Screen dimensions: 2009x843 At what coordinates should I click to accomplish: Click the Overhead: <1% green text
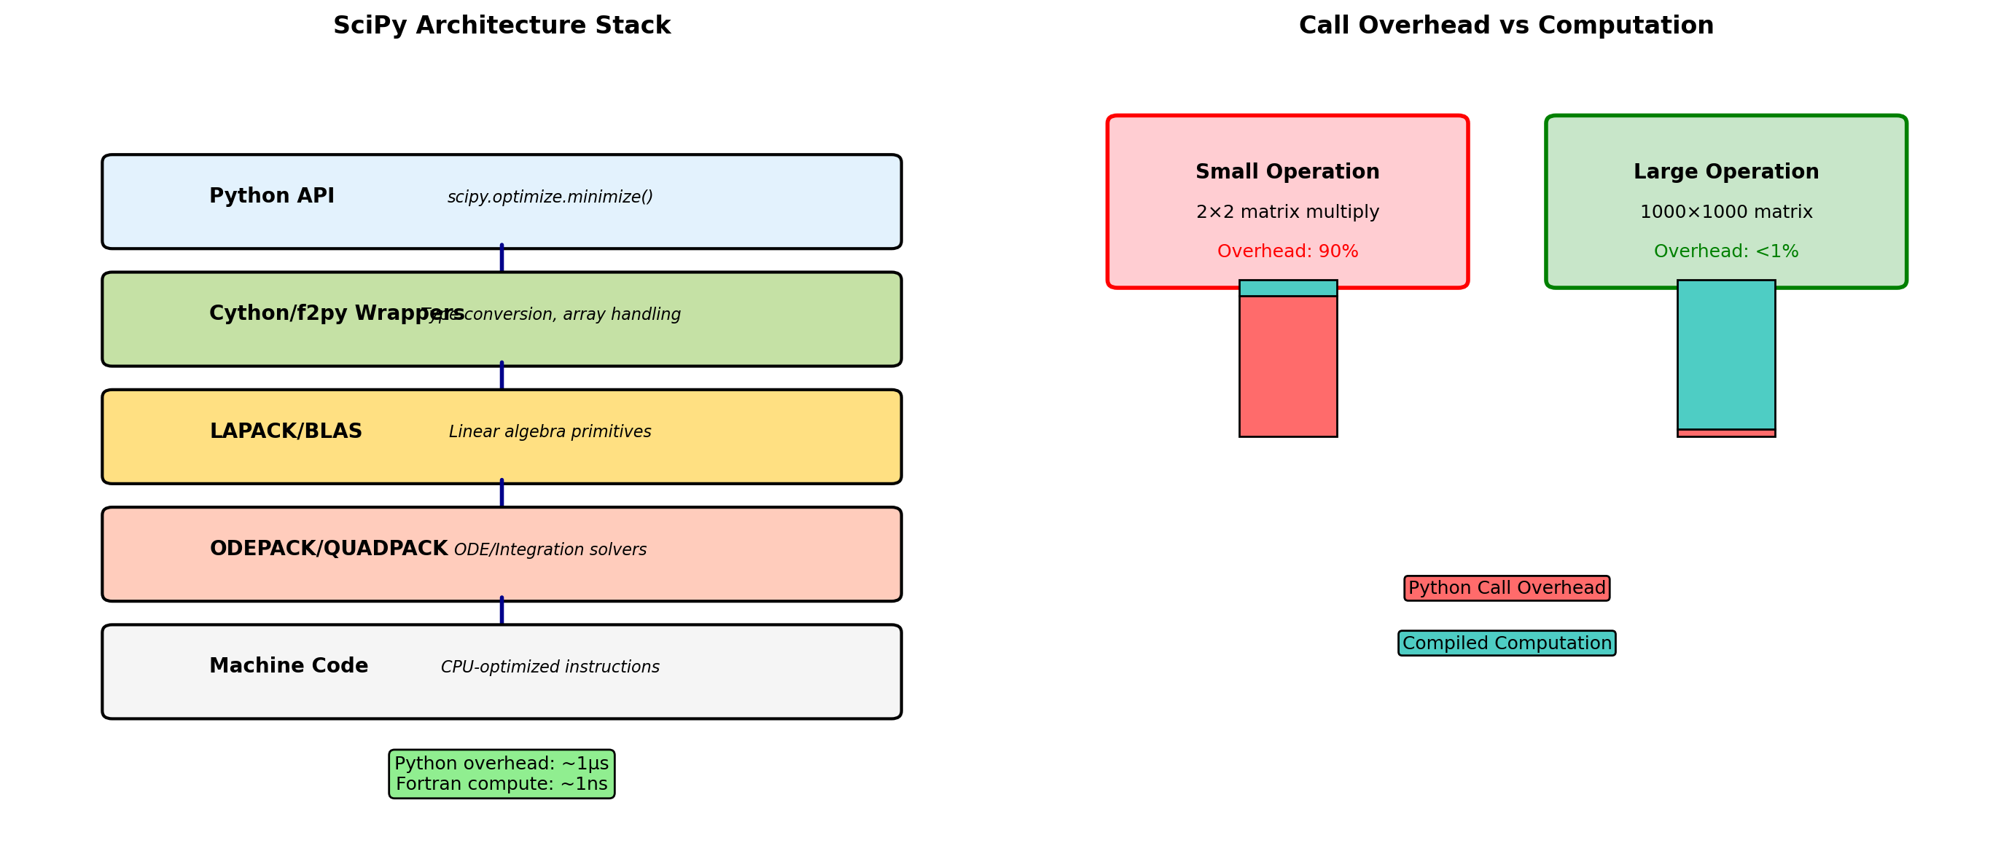point(1726,251)
